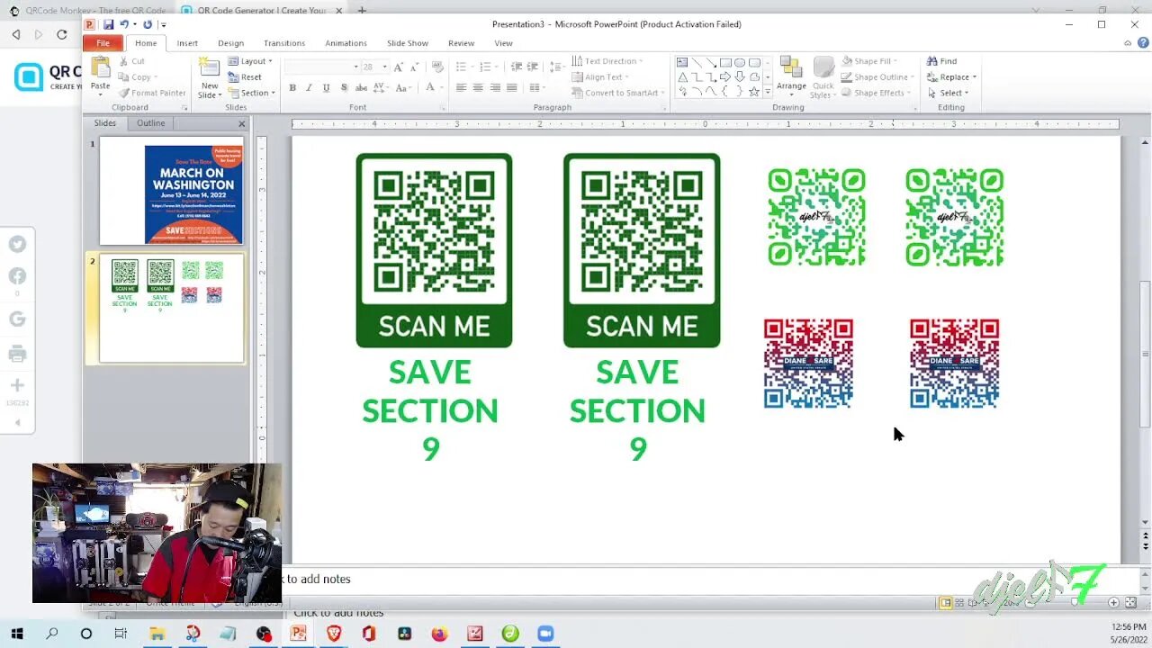
Task: Select the five-point star shape in gallery
Action: point(754,91)
